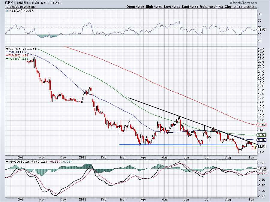Click the 24.5 price axis label
Image resolution: width=270 pixels, height=202 pixels.
(261, 50)
